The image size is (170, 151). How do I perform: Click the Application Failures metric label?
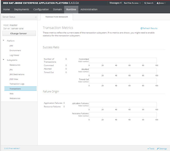[x=53, y=103]
